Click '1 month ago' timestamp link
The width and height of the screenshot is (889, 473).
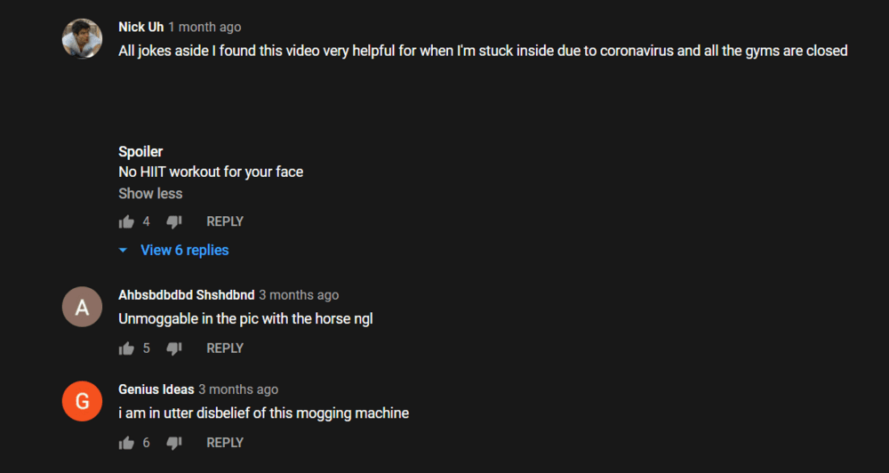coord(204,28)
